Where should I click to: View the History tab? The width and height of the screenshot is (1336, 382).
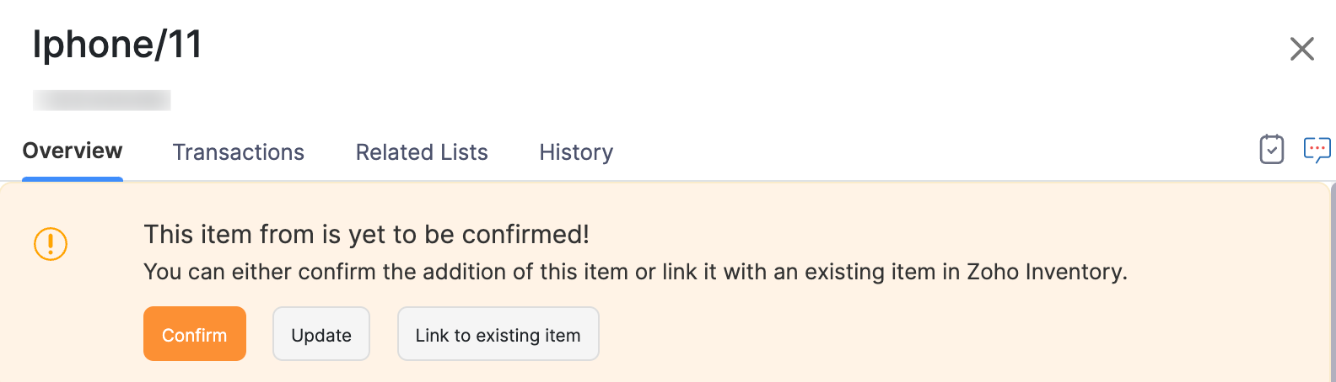[x=576, y=152]
